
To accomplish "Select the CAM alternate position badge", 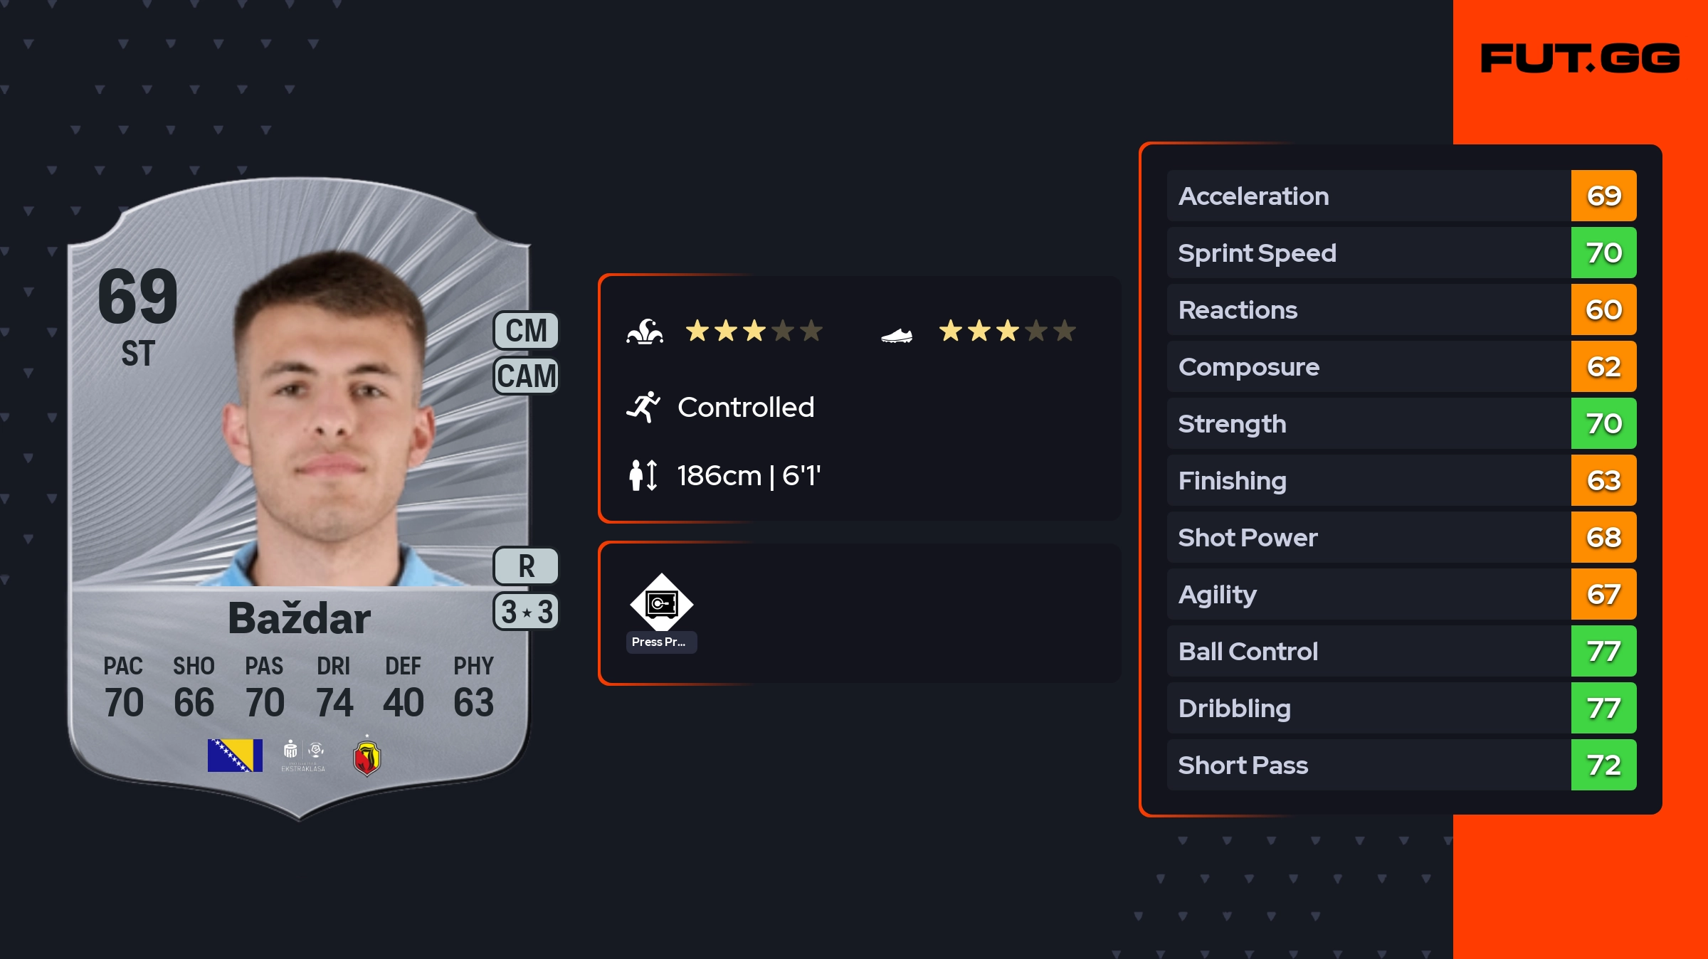I will click(526, 376).
